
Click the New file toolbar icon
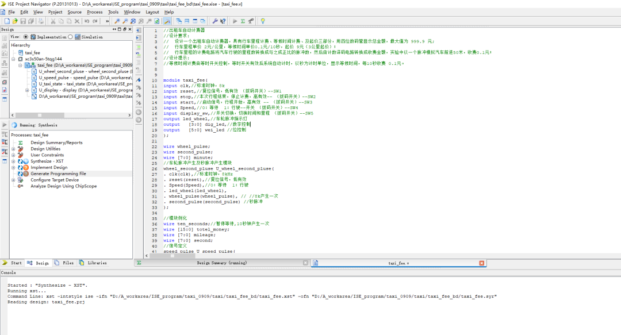[7, 21]
